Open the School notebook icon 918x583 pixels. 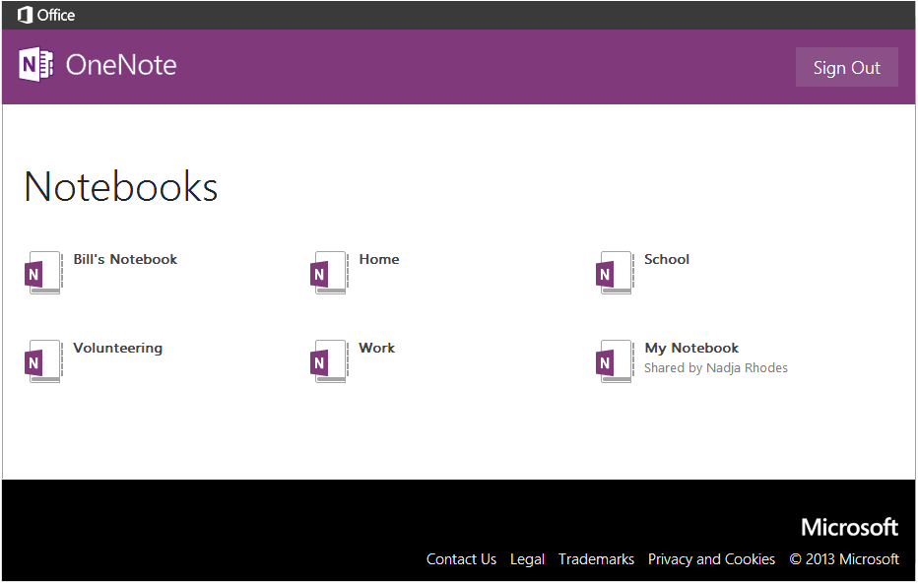[x=614, y=272]
